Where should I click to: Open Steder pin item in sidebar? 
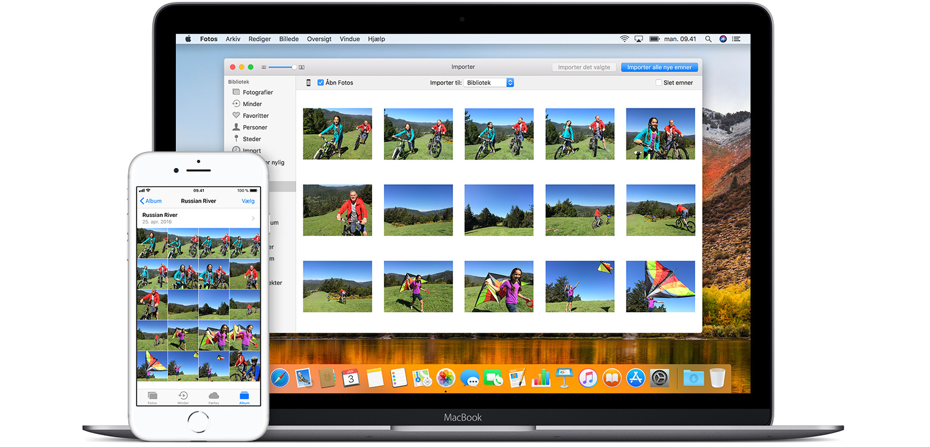pyautogui.click(x=251, y=139)
